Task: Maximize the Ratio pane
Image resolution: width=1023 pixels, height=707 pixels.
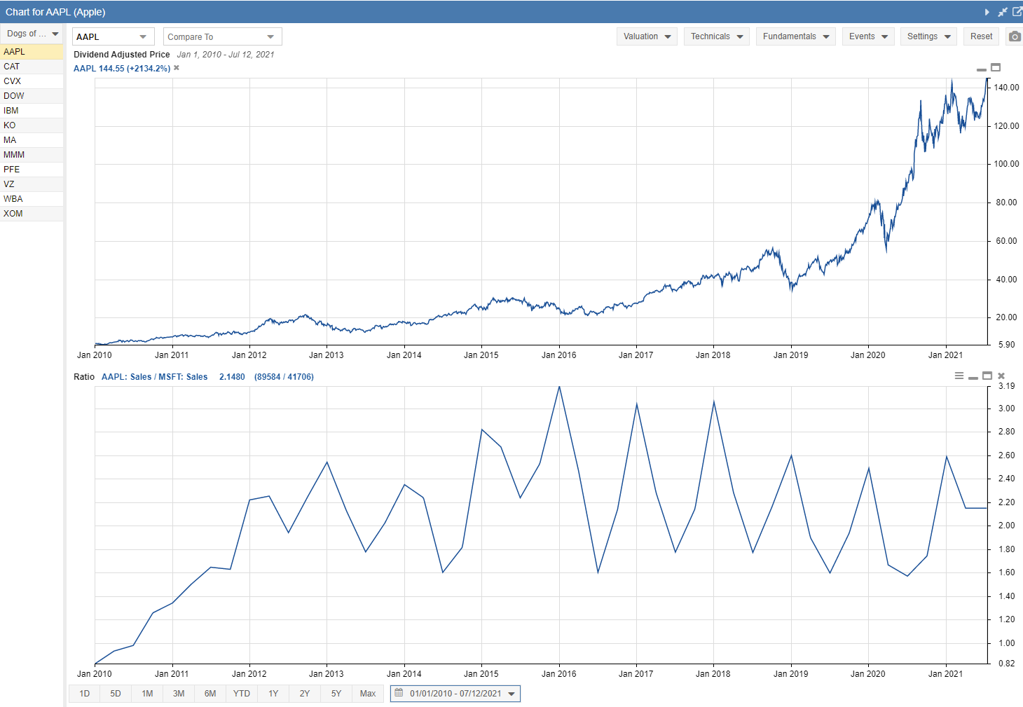Action: [987, 376]
